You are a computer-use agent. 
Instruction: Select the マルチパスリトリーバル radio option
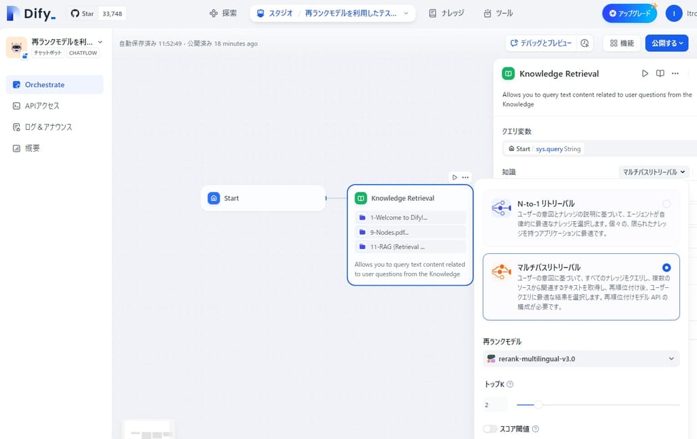coord(666,267)
